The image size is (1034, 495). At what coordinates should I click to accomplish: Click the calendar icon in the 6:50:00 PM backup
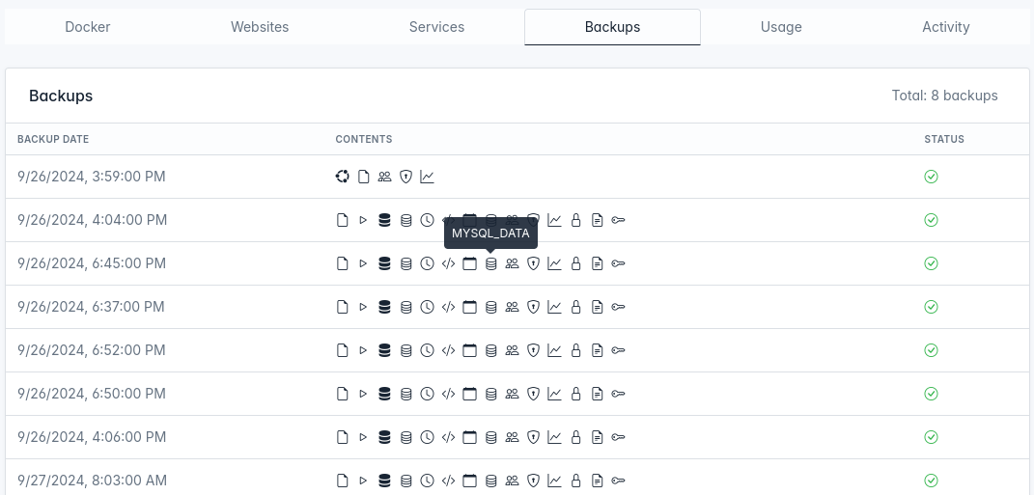point(469,394)
